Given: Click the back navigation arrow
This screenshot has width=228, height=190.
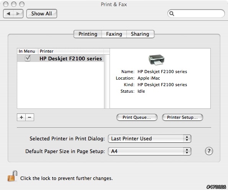Looking at the screenshot, I should pos(8,14).
